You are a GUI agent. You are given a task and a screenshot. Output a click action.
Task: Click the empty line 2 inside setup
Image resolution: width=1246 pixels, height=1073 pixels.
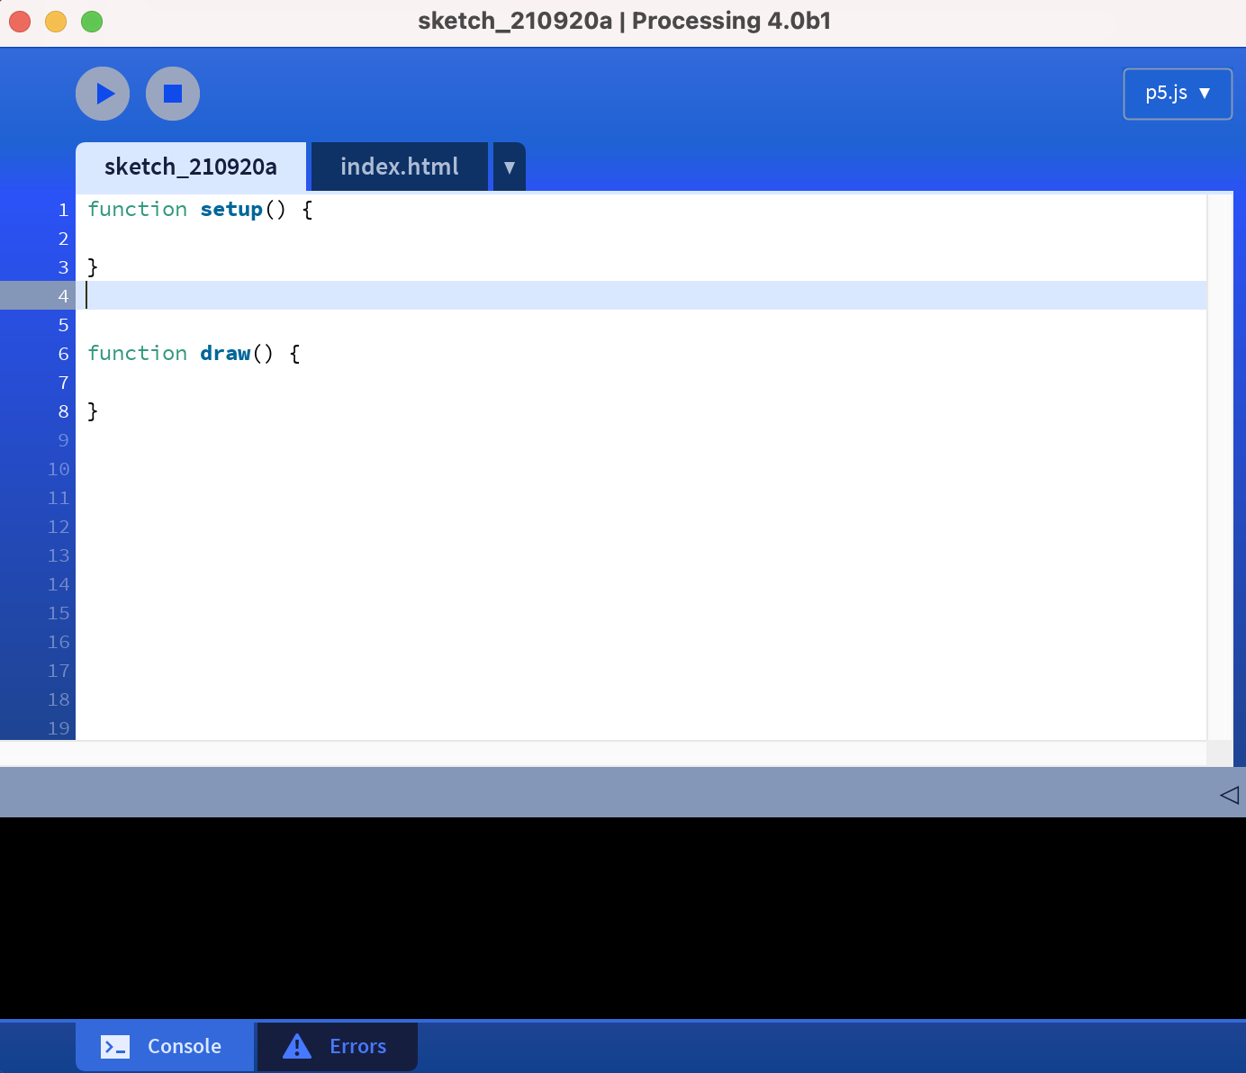point(360,239)
